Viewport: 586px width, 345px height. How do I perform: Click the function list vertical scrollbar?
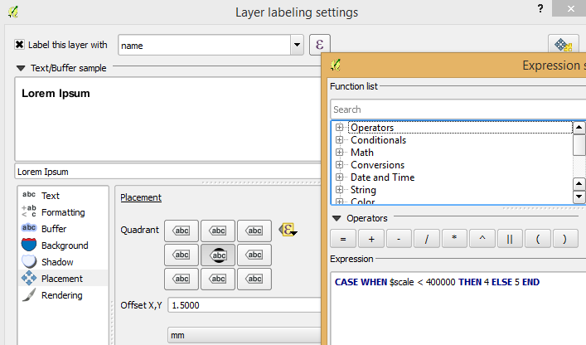coord(579,145)
